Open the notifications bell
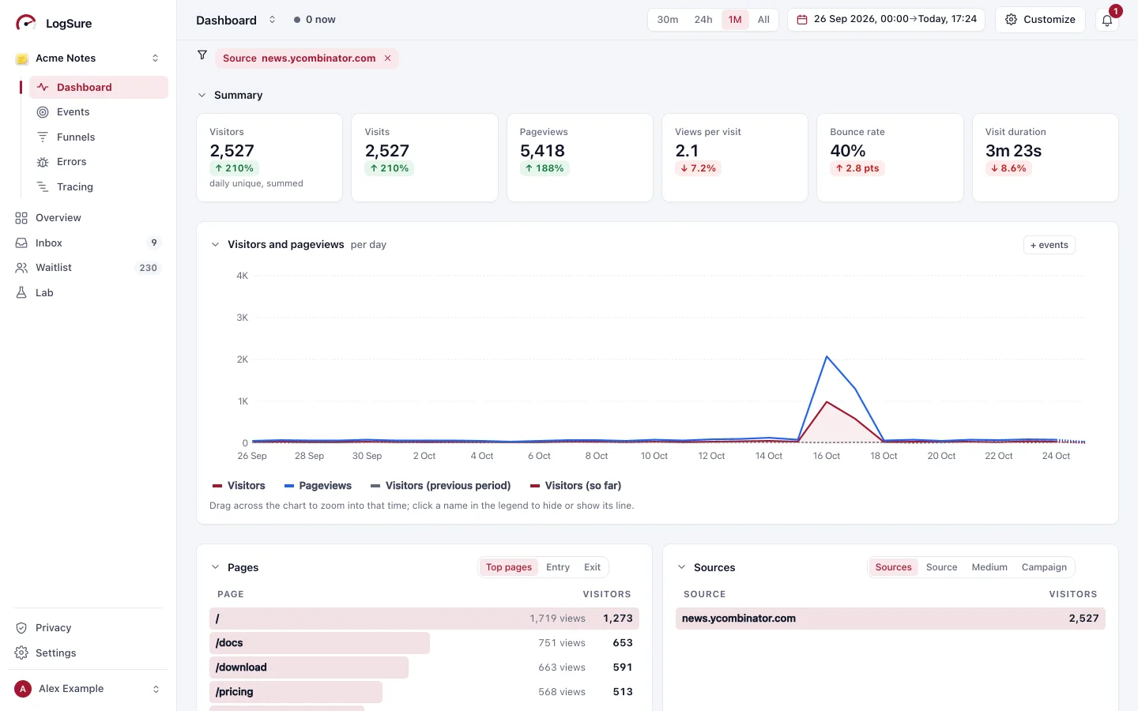 1107,20
